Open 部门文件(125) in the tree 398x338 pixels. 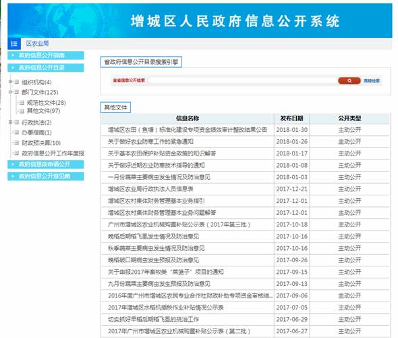[x=40, y=92]
